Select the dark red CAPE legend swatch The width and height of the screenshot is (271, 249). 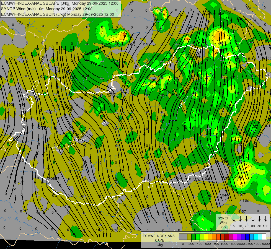pyautogui.click(x=227, y=237)
